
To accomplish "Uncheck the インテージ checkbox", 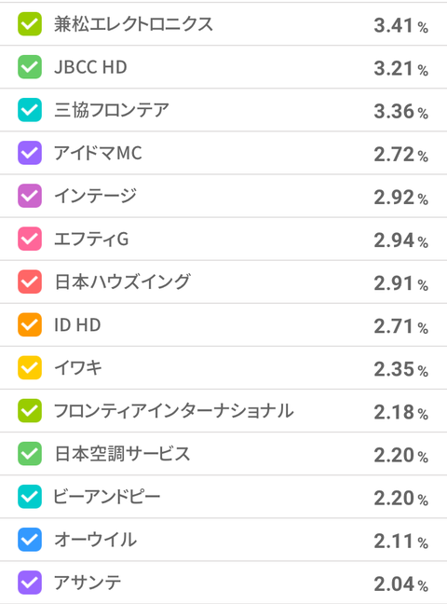I will [x=30, y=196].
